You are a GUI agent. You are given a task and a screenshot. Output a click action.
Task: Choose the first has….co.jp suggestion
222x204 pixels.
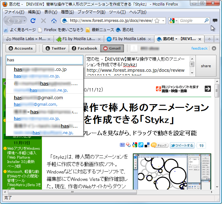44,72
